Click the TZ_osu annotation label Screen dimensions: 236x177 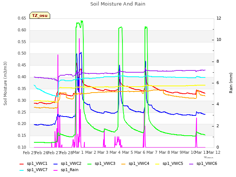(x=40, y=15)
